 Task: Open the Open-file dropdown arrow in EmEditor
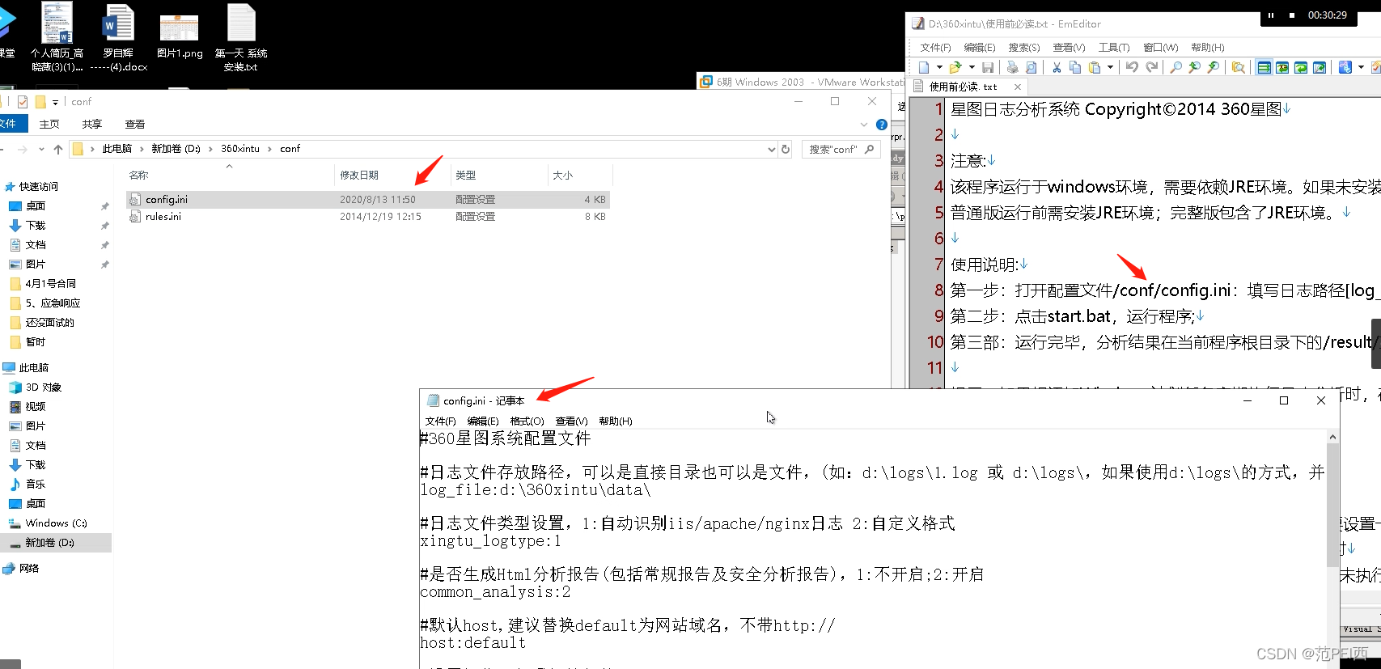click(972, 67)
